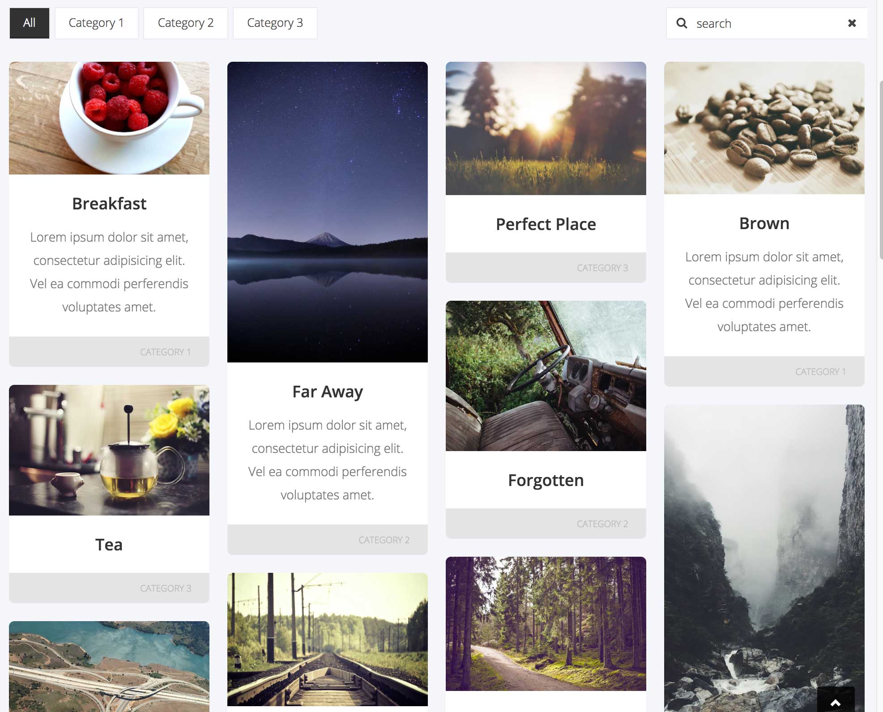Click the page vertical scrollbar
Screen dimensions: 883x712
[x=880, y=170]
